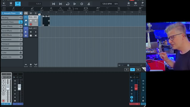Open the Shop
This screenshot has width=190, height=107.
point(129,4)
